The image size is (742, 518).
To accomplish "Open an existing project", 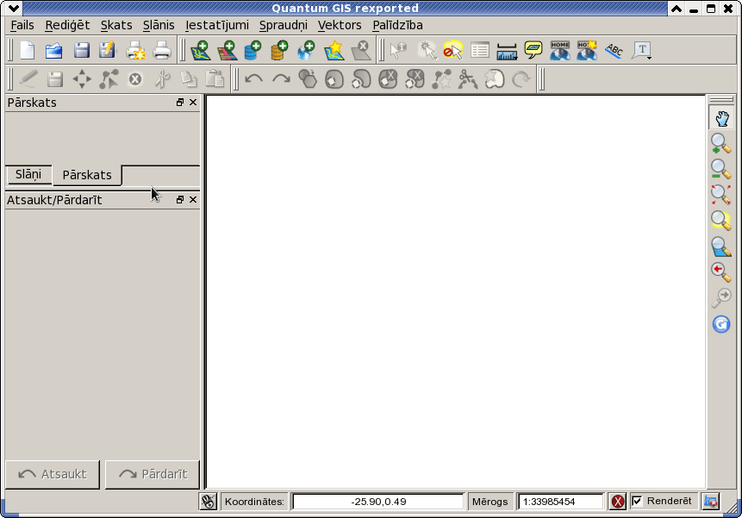I will point(54,50).
